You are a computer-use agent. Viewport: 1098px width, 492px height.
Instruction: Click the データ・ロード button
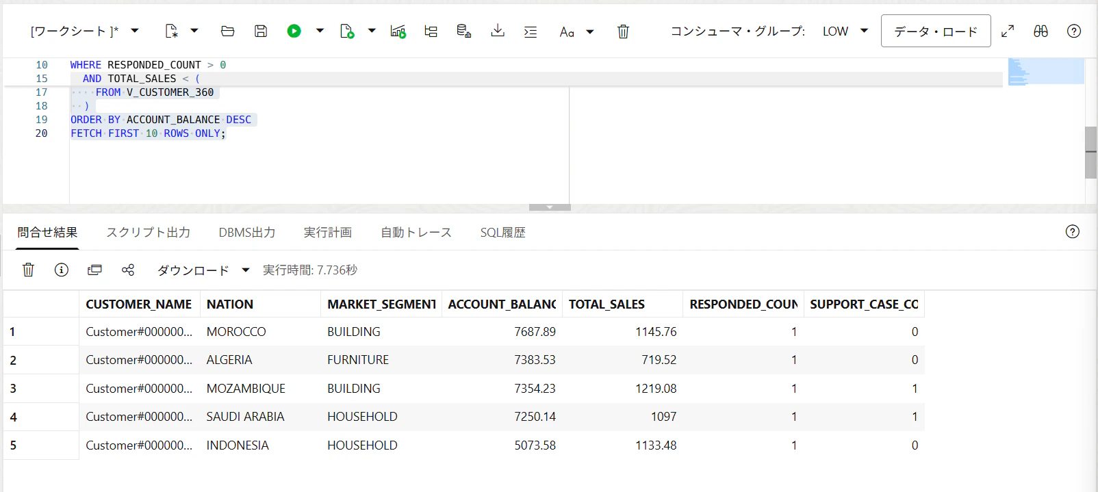(x=935, y=31)
